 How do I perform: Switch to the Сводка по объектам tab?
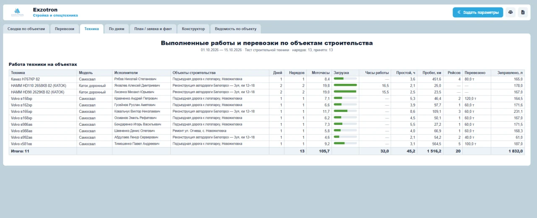tap(26, 29)
